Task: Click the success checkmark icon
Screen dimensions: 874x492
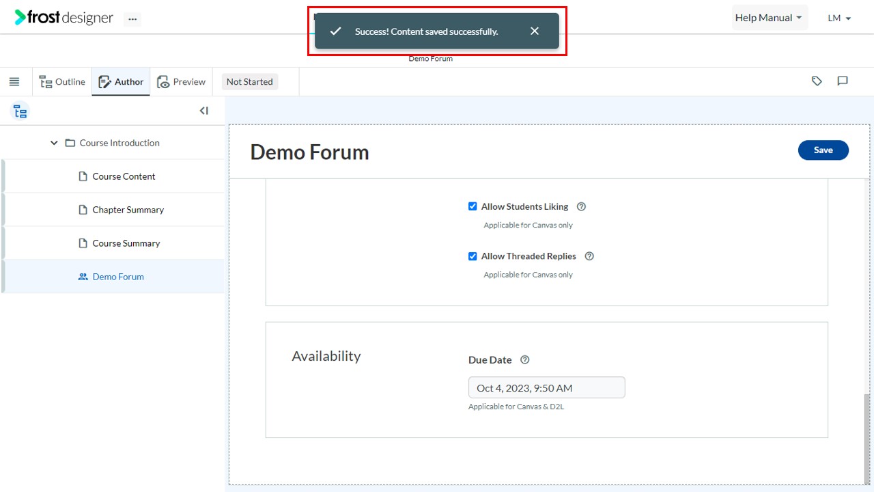Action: (335, 31)
